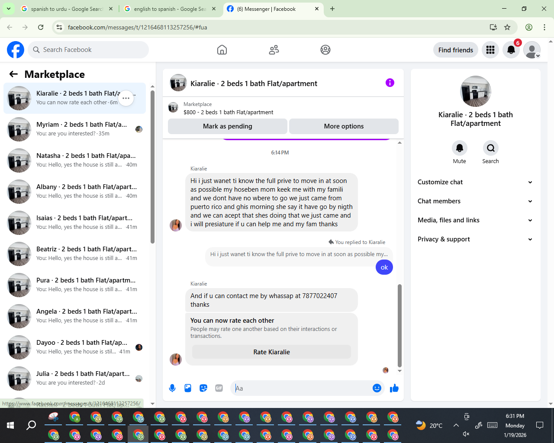Open the Myriam conversation
The image size is (554, 443).
point(74,129)
